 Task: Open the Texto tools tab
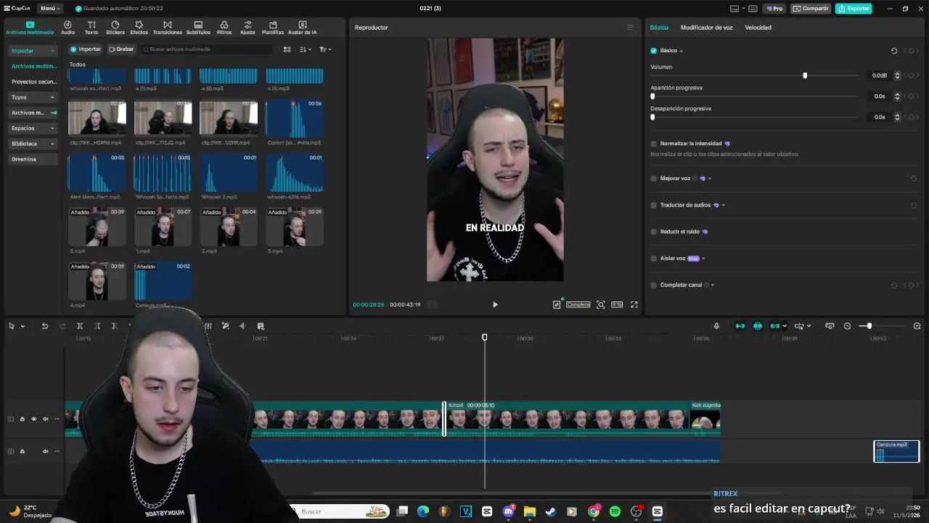(91, 28)
